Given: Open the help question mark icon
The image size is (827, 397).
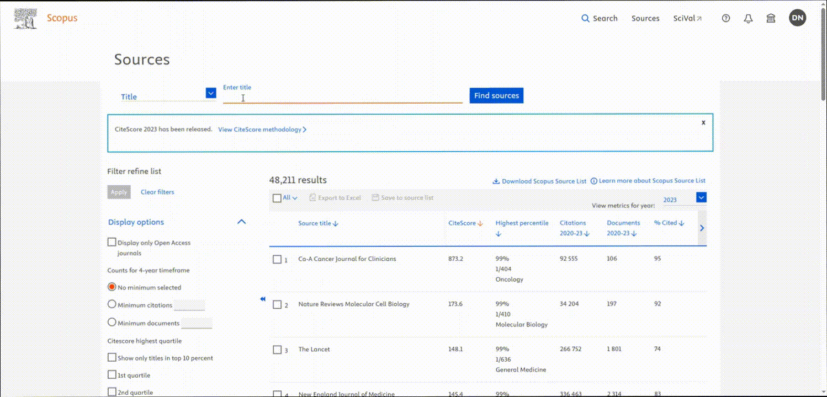Looking at the screenshot, I should pyautogui.click(x=725, y=18).
